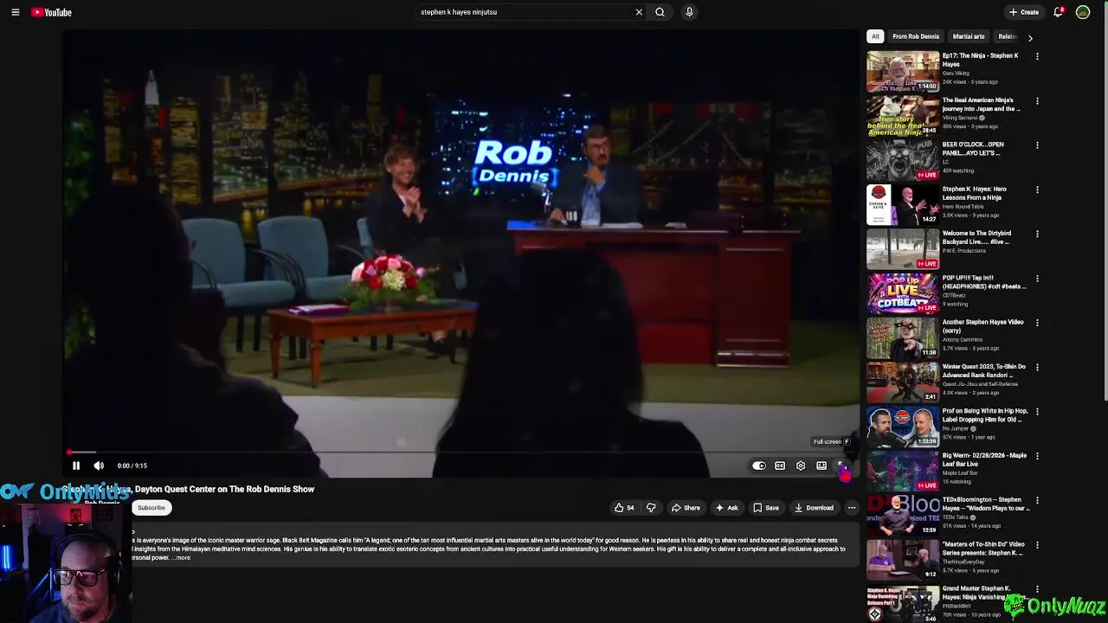1108x623 pixels.
Task: Expand description with ...more
Action: [x=182, y=558]
